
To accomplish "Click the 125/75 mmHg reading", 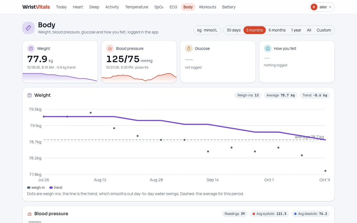I will pyautogui.click(x=129, y=59).
